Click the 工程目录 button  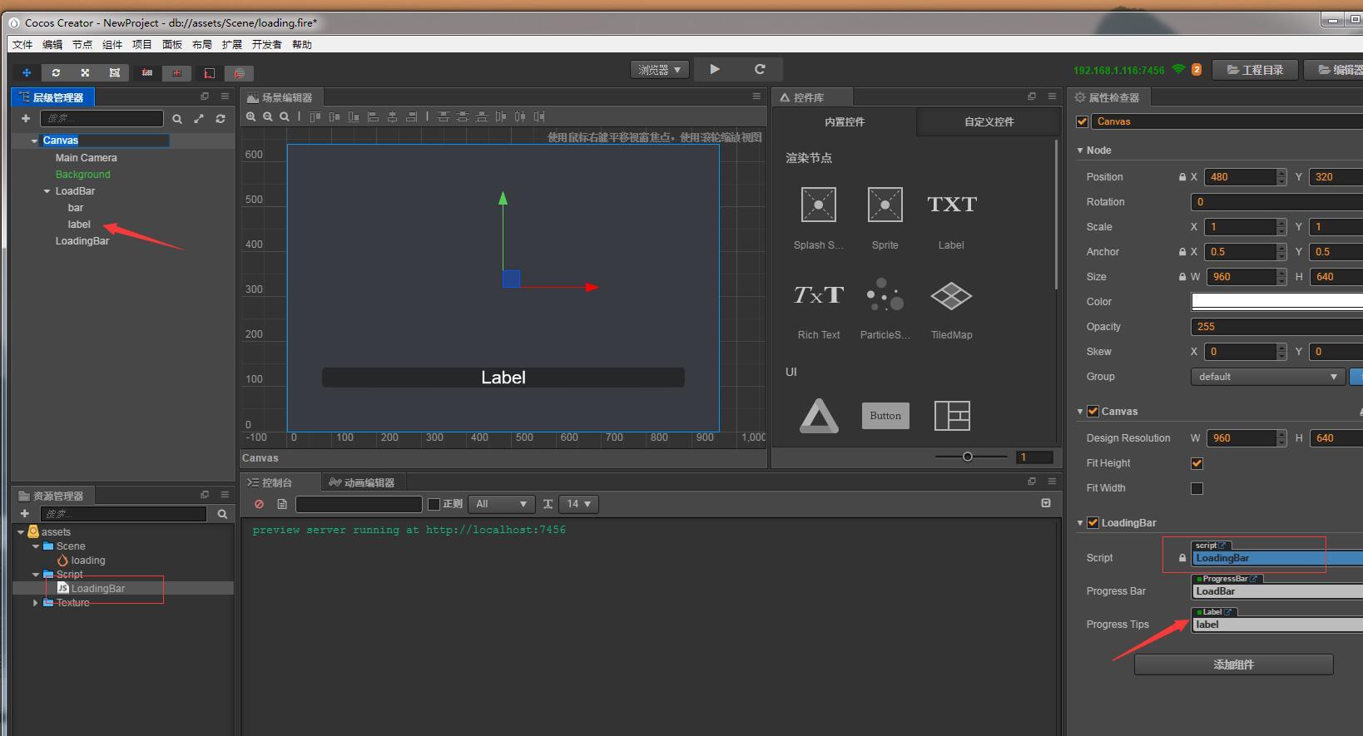click(x=1255, y=70)
